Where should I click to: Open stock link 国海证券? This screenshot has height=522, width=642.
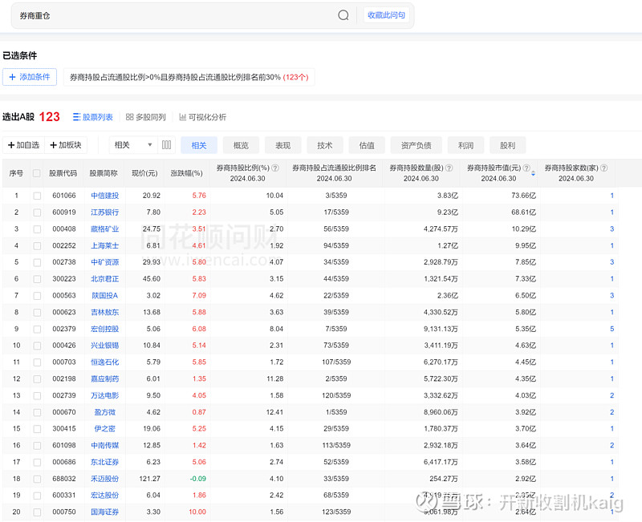[105, 512]
